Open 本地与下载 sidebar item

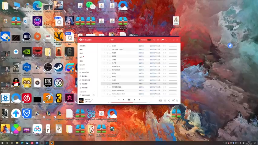pos(84,72)
